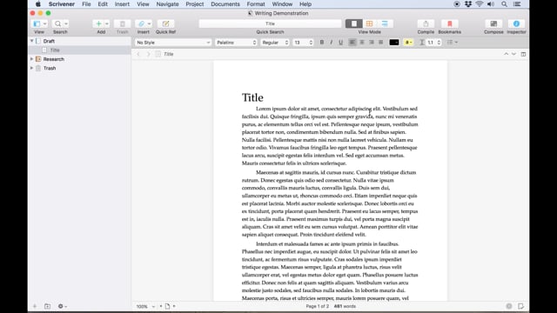Add new folder in binder footer

[x=47, y=306]
